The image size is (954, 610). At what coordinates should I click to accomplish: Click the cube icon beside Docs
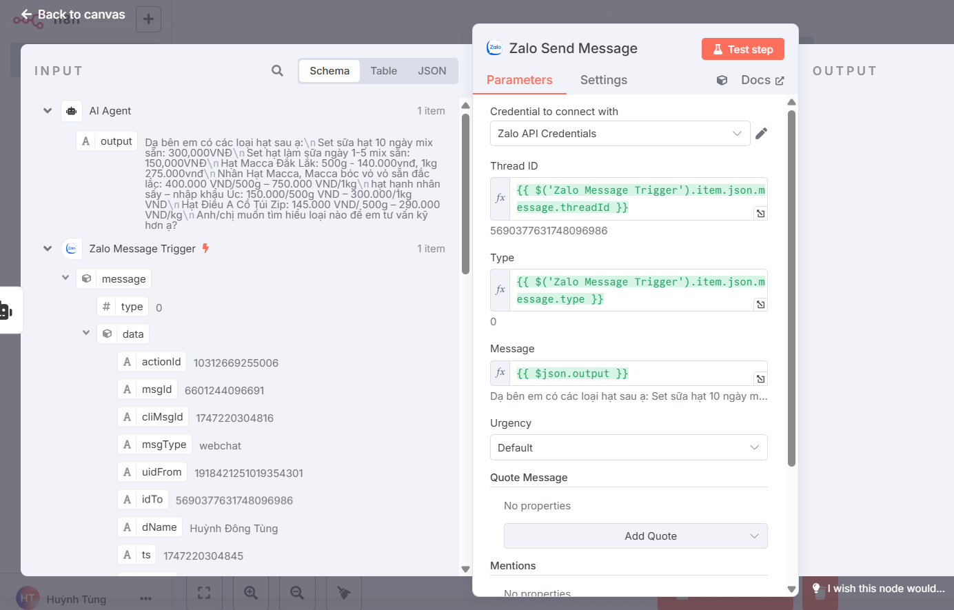click(722, 80)
